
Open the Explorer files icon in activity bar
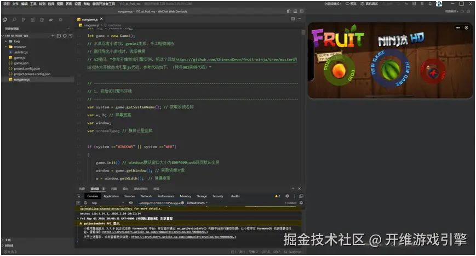pos(5,20)
